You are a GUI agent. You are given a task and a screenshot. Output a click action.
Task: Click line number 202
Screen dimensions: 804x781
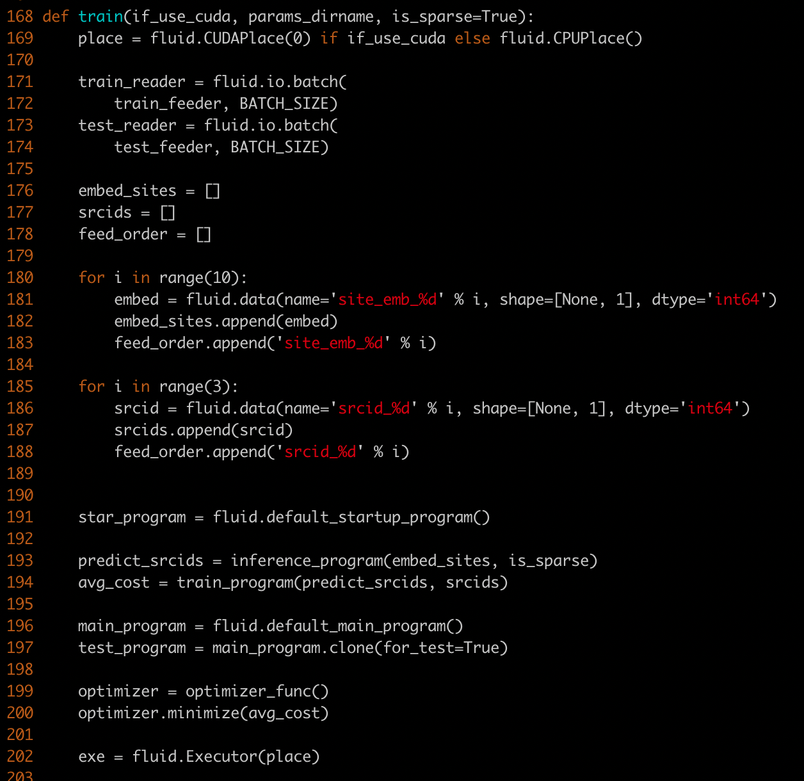pos(20,756)
